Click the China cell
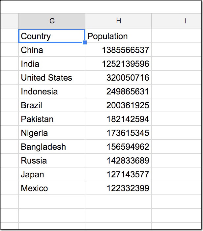This screenshot has height=231, width=203. [x=52, y=50]
